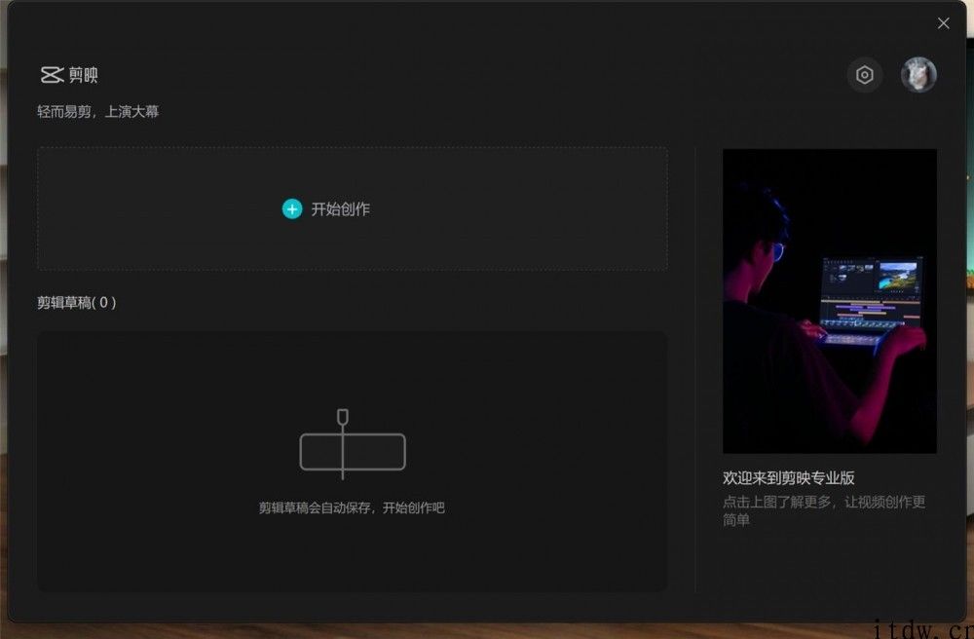974x639 pixels.
Task: Close the 剪映 welcome window
Action: click(x=943, y=23)
